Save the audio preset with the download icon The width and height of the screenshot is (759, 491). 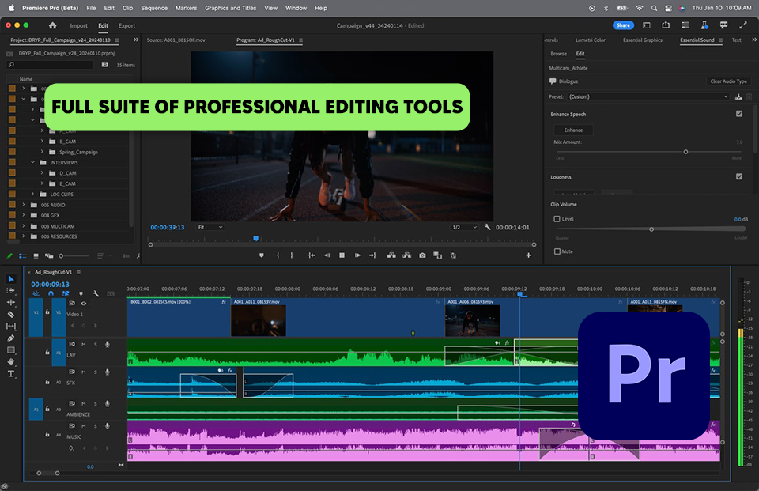click(738, 96)
